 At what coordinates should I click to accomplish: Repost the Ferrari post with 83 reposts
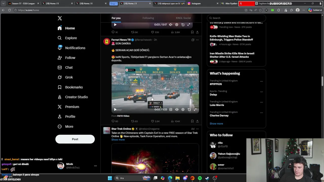134,121
